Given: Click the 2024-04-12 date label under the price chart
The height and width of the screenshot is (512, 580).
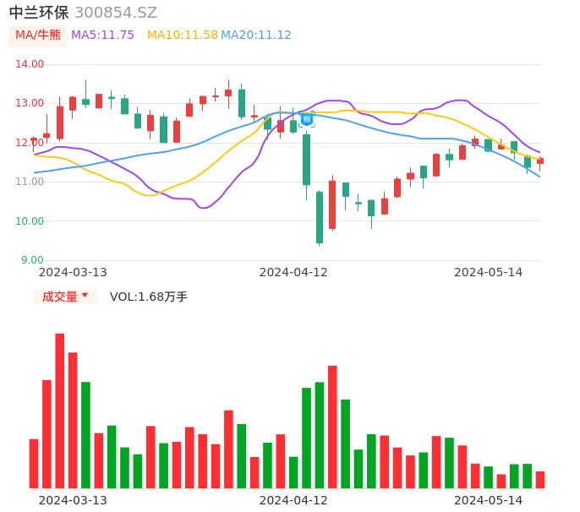Looking at the screenshot, I should click(x=293, y=272).
